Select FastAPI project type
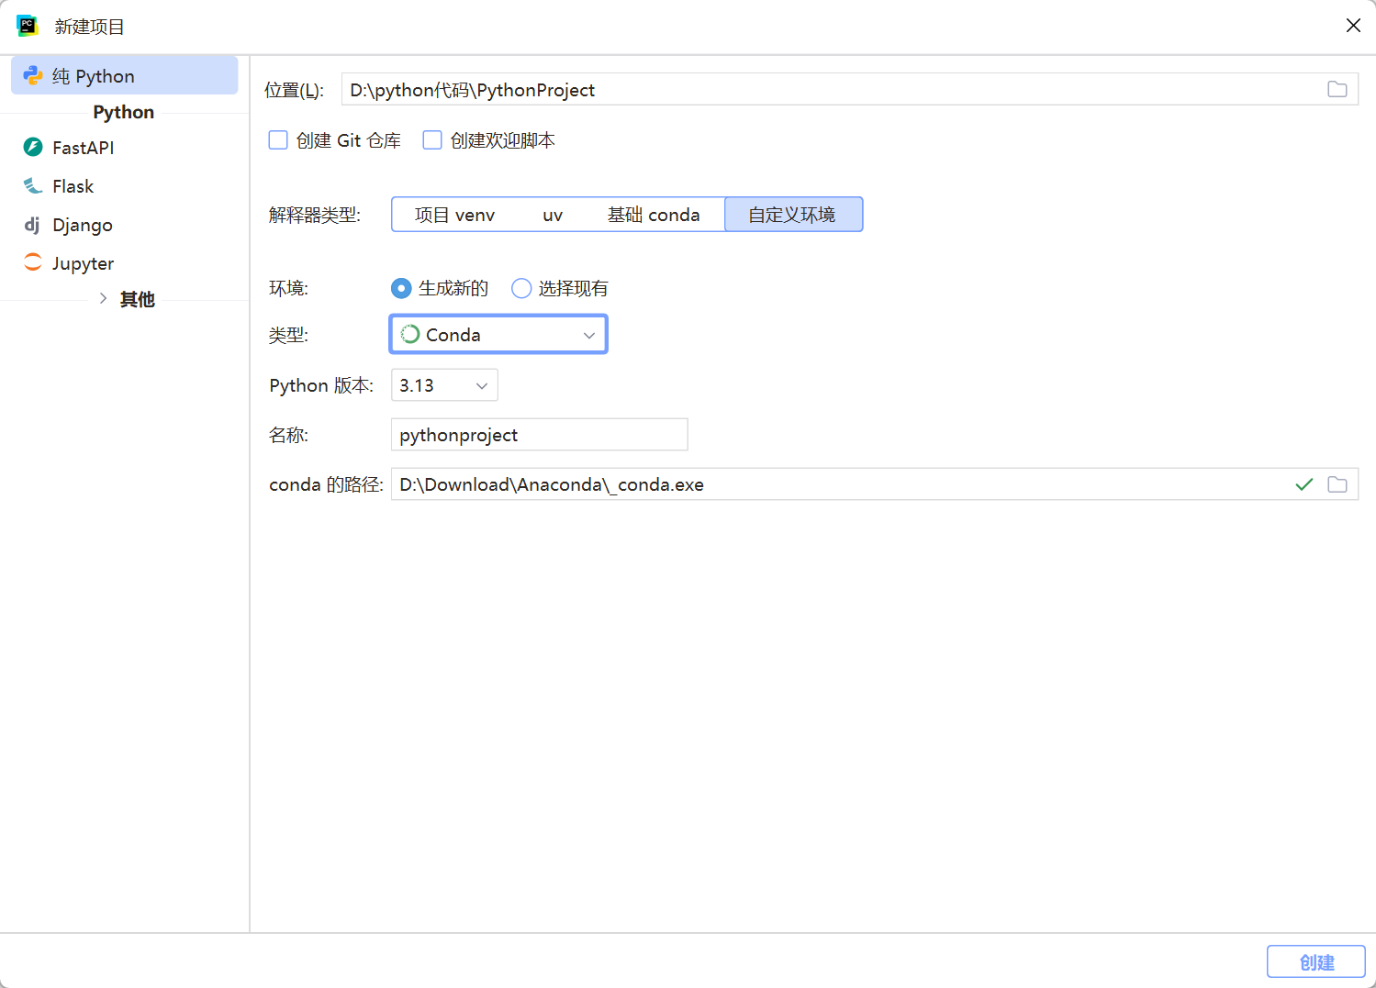 tap(125, 148)
